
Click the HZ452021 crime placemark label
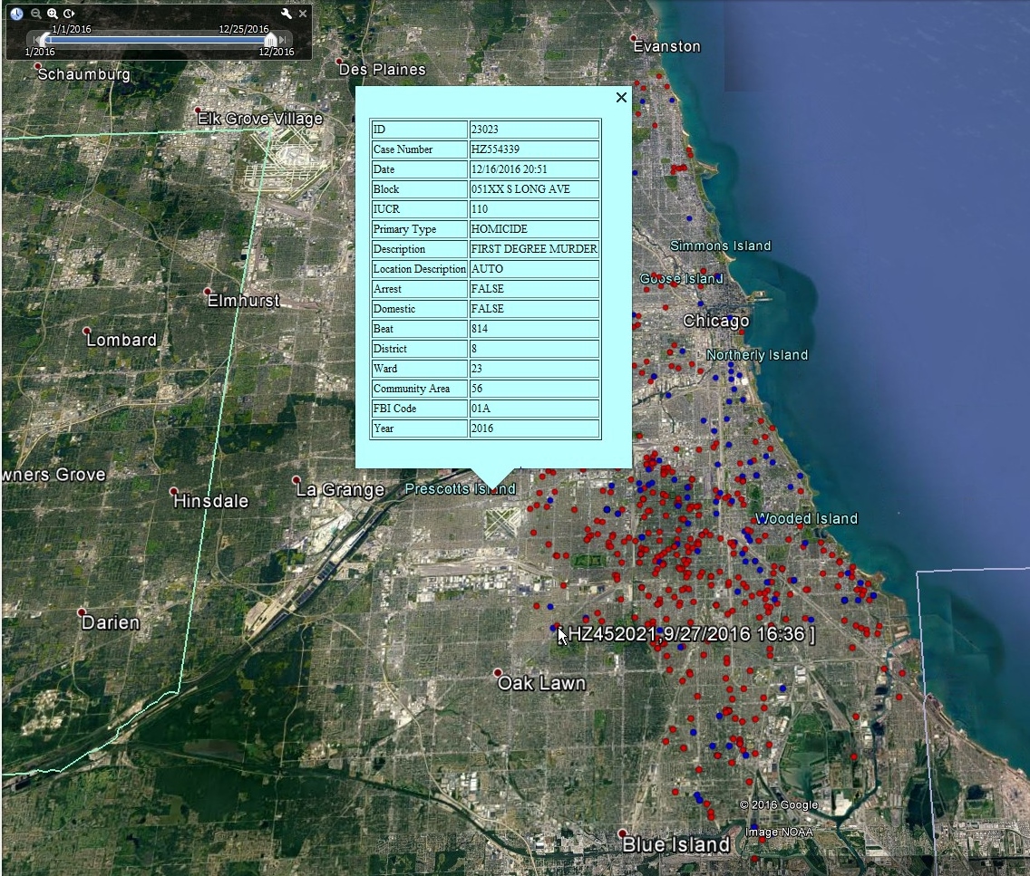tap(691, 634)
